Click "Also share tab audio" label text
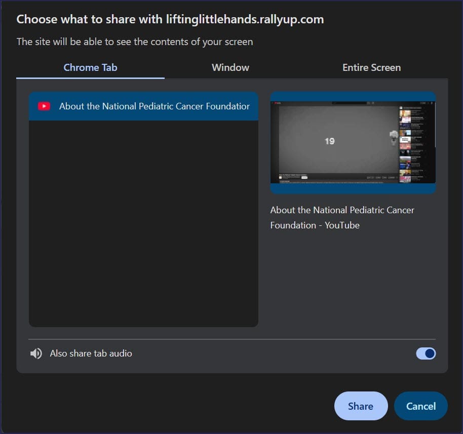Image resolution: width=463 pixels, height=434 pixels. coord(91,353)
